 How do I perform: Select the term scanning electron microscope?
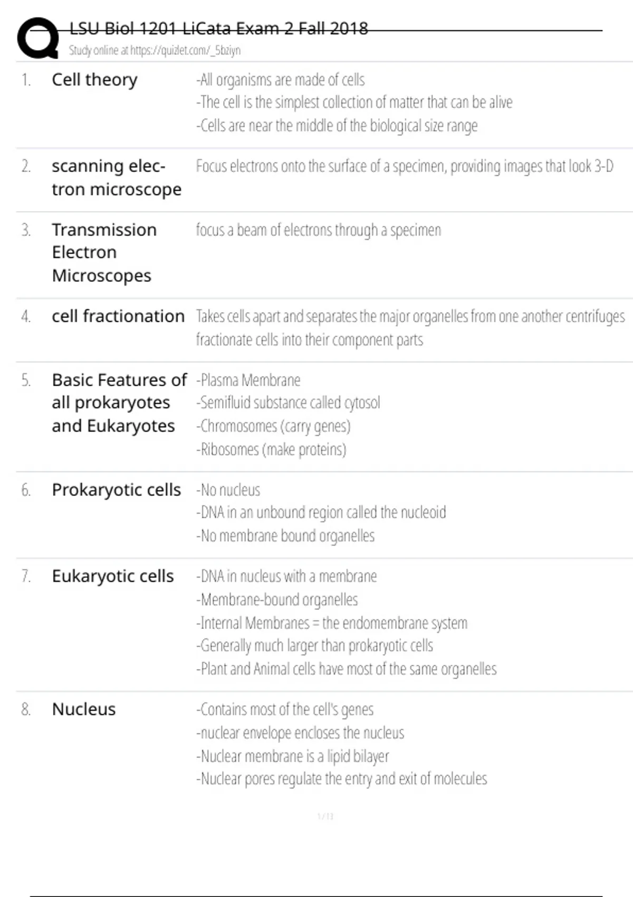pos(117,178)
